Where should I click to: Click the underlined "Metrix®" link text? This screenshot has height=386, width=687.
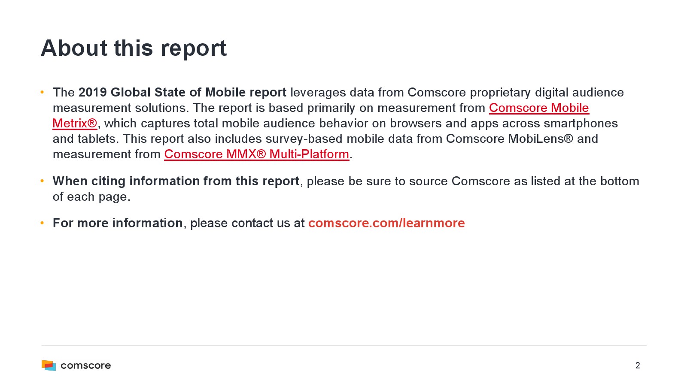[75, 124]
